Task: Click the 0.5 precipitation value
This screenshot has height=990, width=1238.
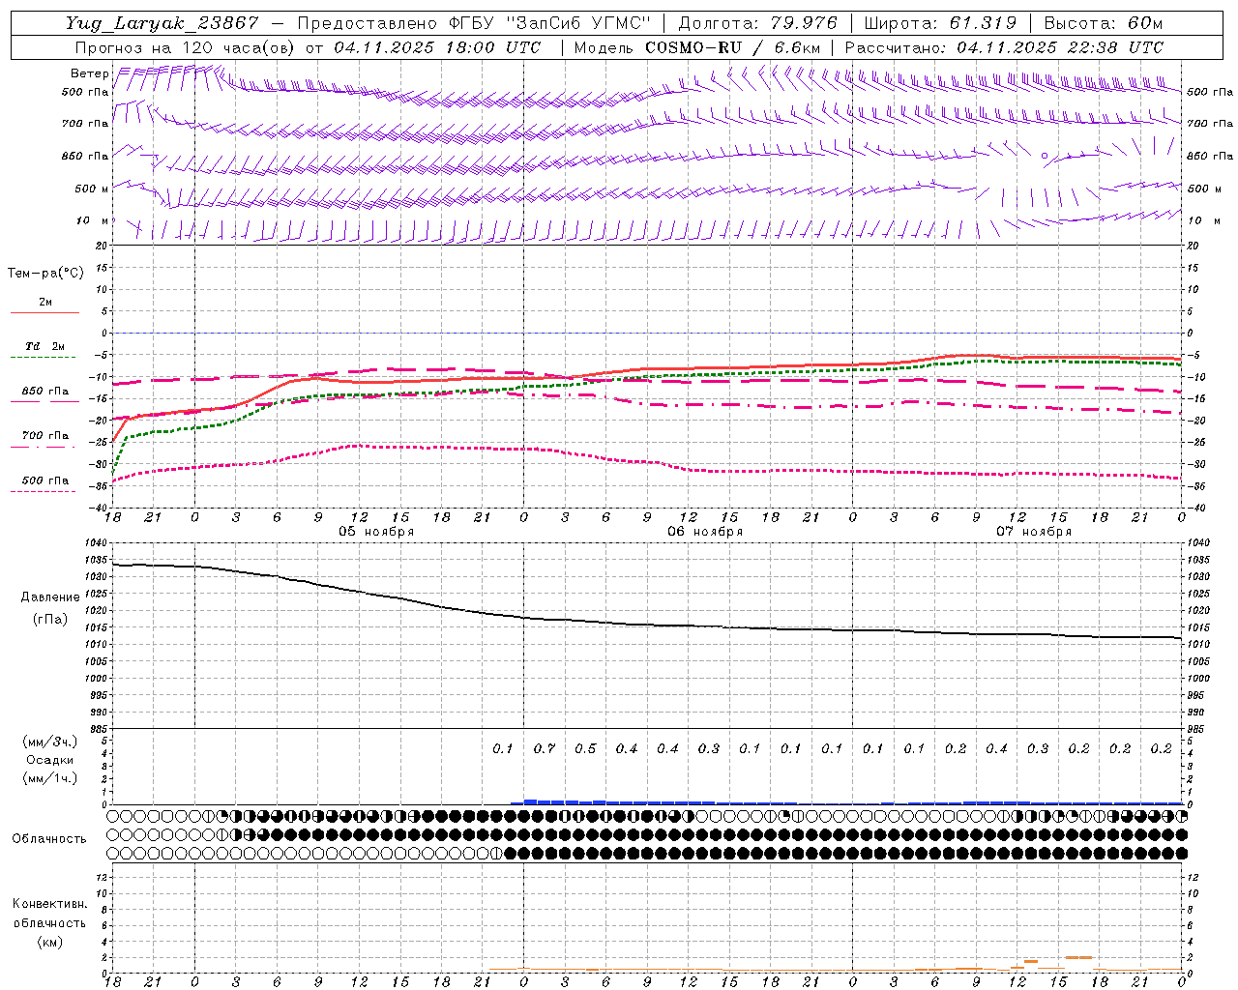Action: (x=585, y=749)
